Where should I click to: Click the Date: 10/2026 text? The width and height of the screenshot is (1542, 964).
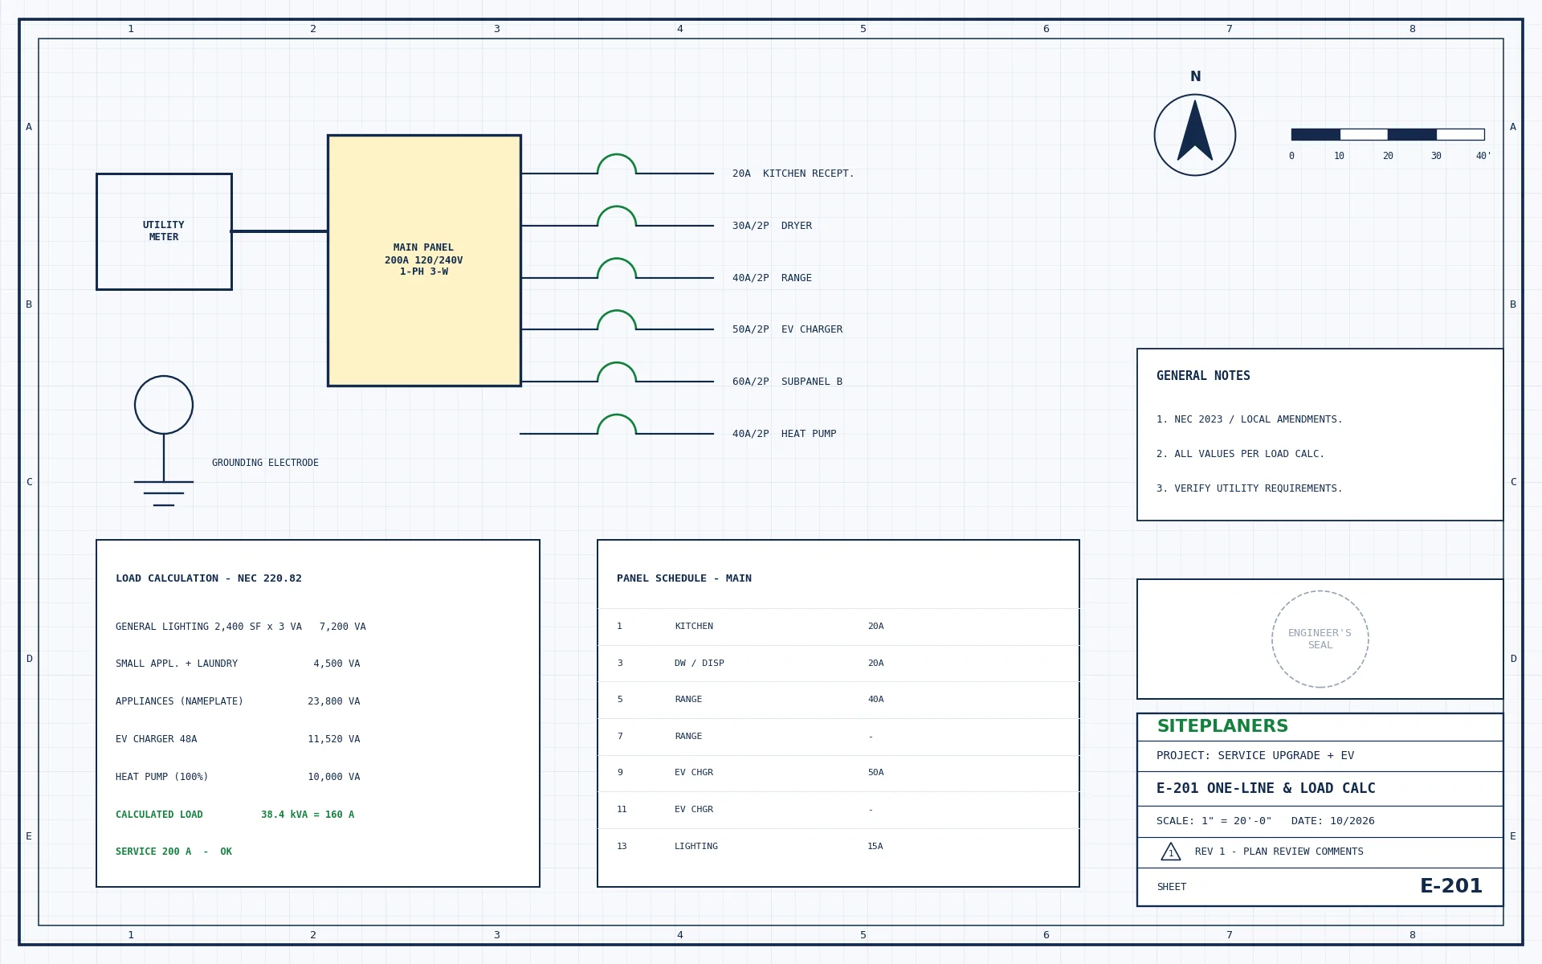[x=1333, y=821]
